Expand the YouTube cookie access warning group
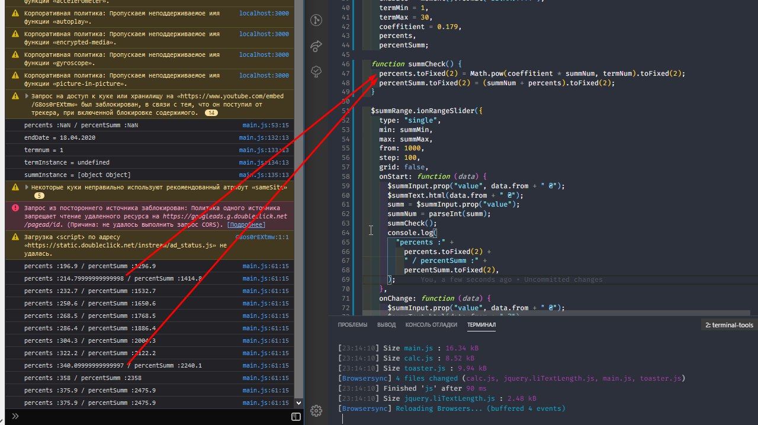The image size is (758, 425). [x=27, y=95]
